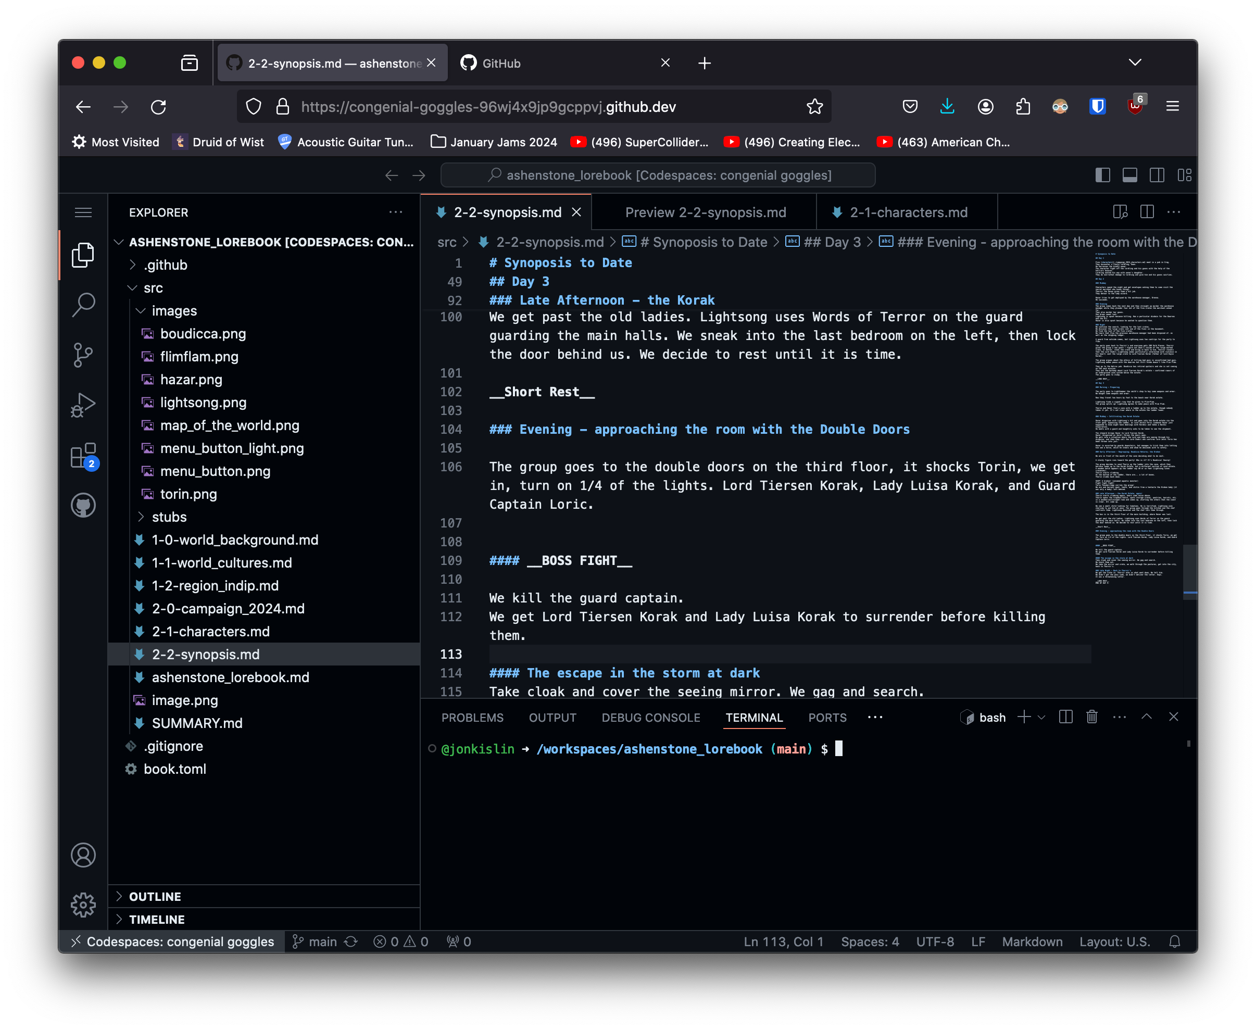Click Ln 113, Col 1 in status bar

coord(783,941)
